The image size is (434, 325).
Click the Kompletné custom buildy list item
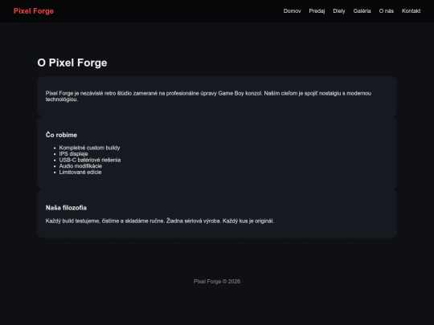pos(89,148)
